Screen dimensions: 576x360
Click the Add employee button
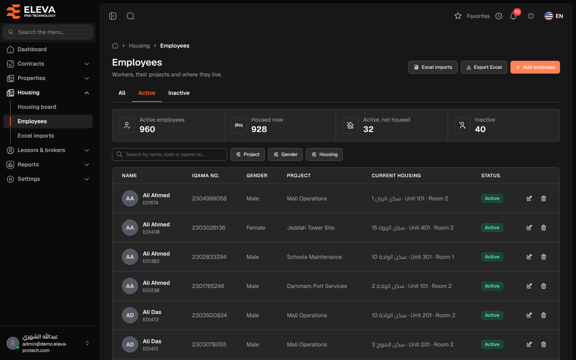click(x=535, y=67)
